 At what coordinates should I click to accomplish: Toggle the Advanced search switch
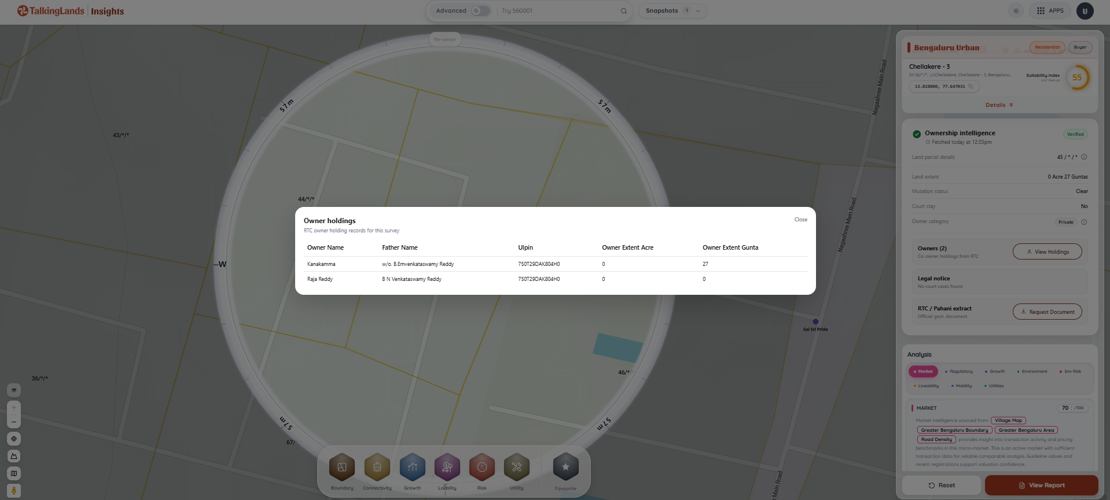tap(480, 11)
